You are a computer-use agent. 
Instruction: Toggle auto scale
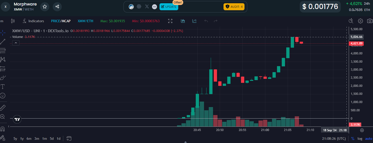point(368,138)
